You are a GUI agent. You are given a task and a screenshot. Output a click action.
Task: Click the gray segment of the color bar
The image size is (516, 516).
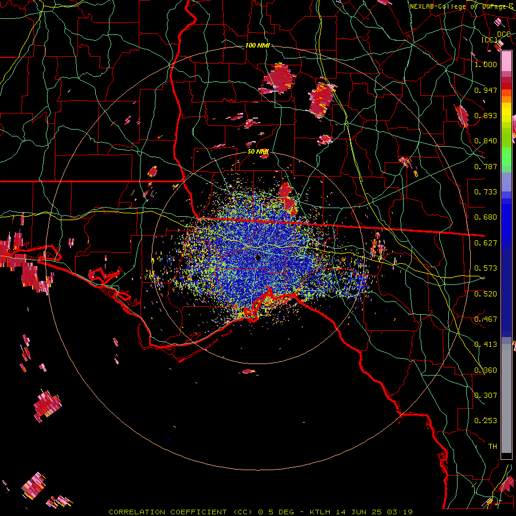coord(506,398)
